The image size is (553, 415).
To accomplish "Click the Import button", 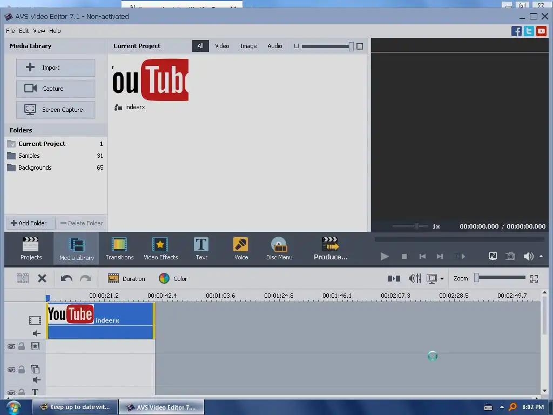I will point(56,68).
